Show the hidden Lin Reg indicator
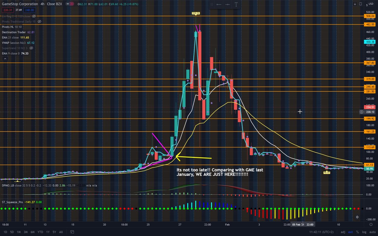 [34, 16]
